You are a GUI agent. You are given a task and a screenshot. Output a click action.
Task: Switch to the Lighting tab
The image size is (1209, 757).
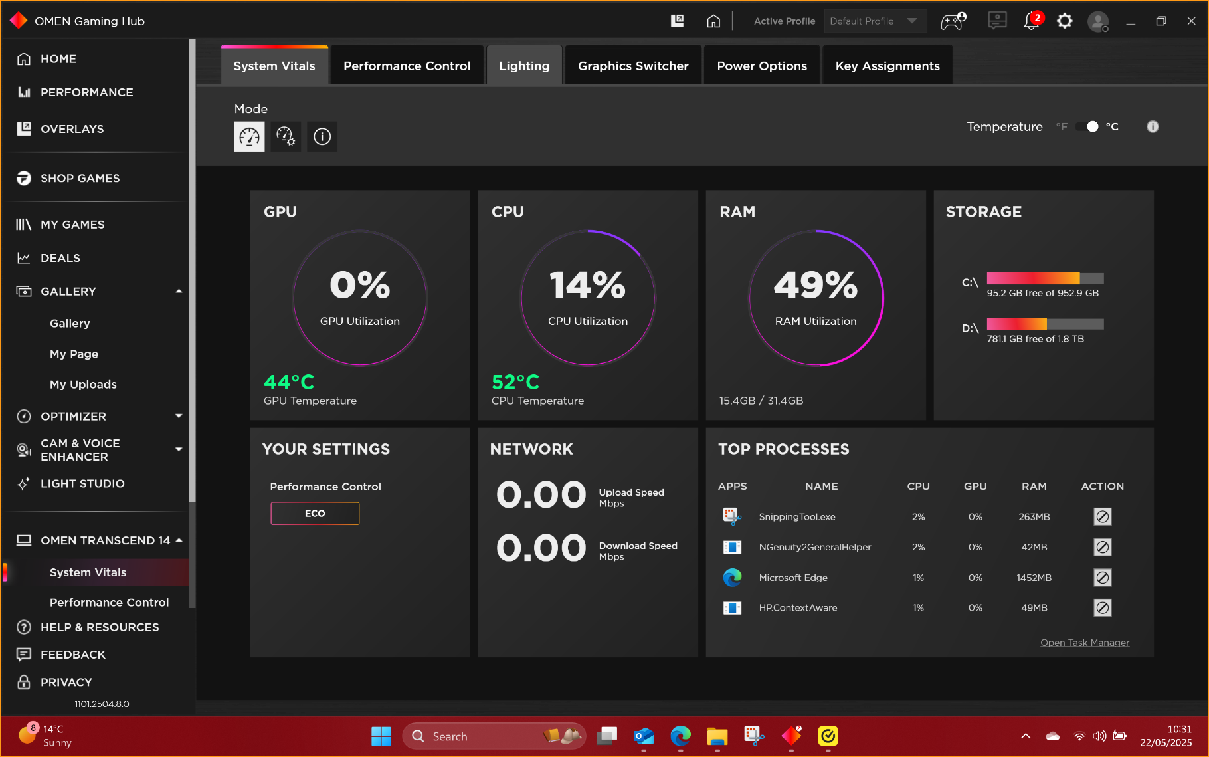(x=524, y=66)
